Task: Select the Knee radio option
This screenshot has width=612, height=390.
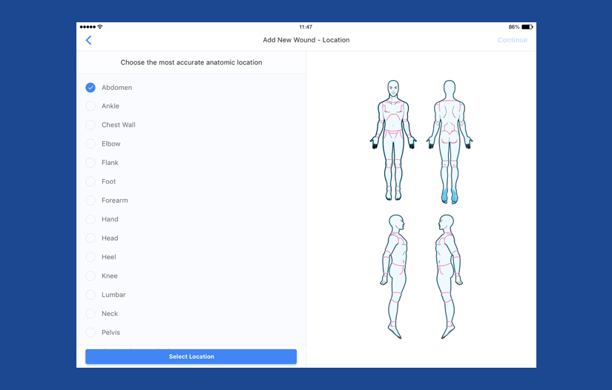Action: coord(91,276)
